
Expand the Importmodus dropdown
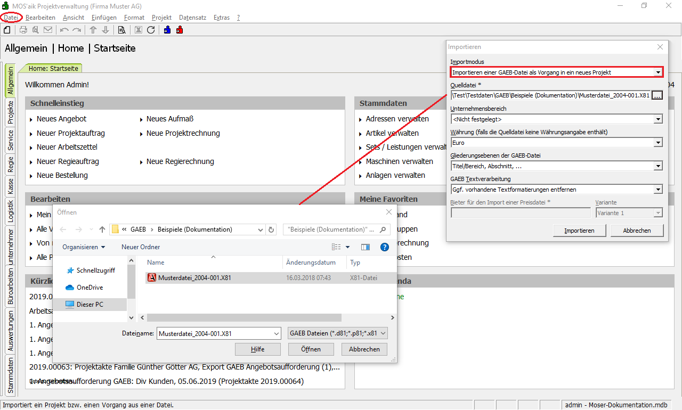(658, 72)
